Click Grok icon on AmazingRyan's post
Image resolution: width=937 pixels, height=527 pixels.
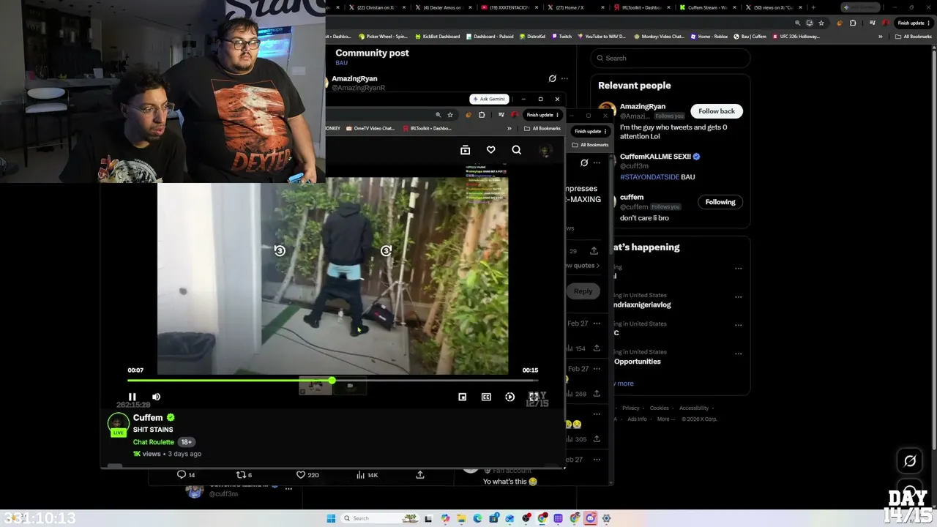pyautogui.click(x=552, y=78)
